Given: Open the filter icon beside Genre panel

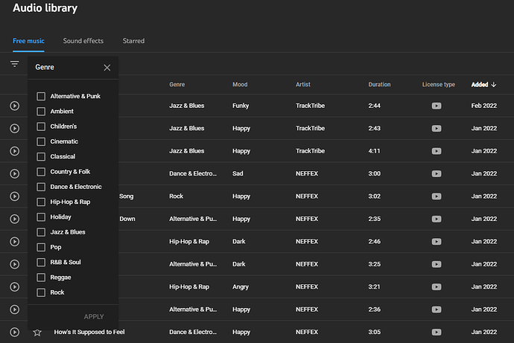Looking at the screenshot, I should point(14,64).
